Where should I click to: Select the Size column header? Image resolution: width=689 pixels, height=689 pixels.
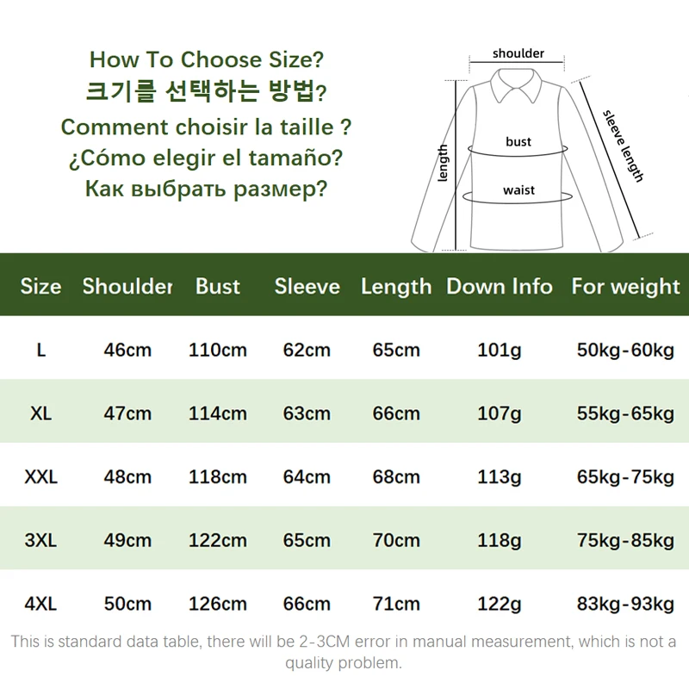pyautogui.click(x=40, y=286)
